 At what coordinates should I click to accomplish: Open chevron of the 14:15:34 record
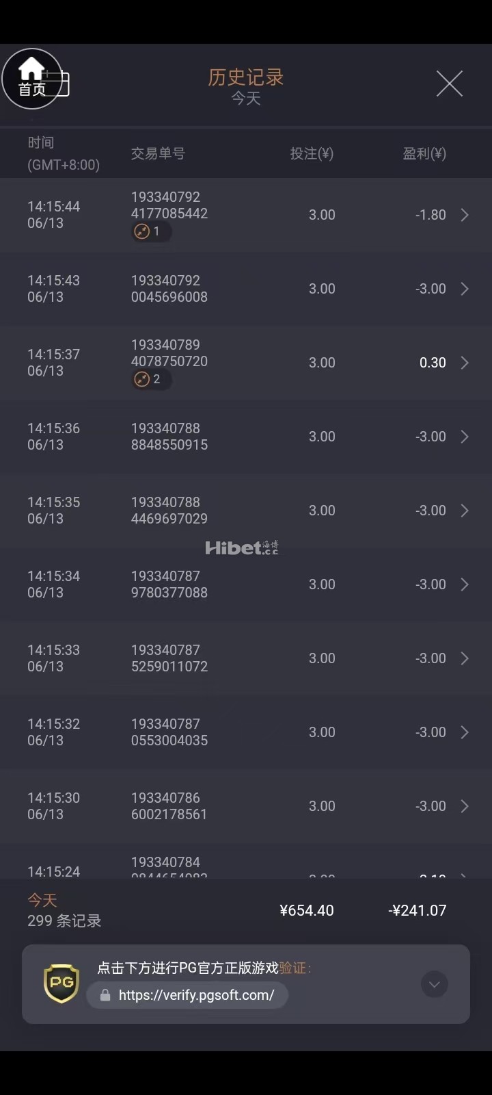[x=465, y=584]
